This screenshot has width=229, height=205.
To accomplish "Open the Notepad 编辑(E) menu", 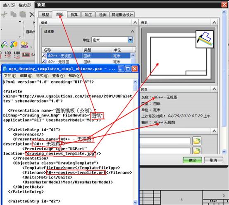I will pyautogui.click(x=26, y=76).
